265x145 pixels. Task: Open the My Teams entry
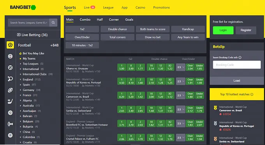coord(29,59)
